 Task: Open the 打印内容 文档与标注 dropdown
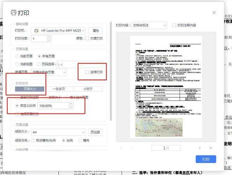149,25
